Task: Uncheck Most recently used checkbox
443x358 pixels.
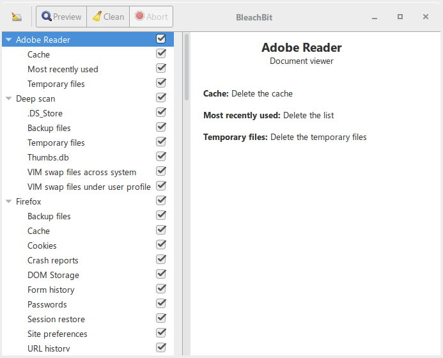Action: tap(160, 68)
